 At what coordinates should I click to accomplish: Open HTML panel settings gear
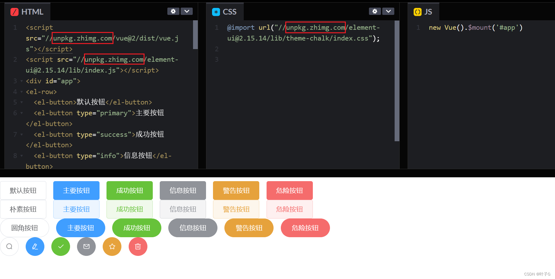click(x=173, y=11)
